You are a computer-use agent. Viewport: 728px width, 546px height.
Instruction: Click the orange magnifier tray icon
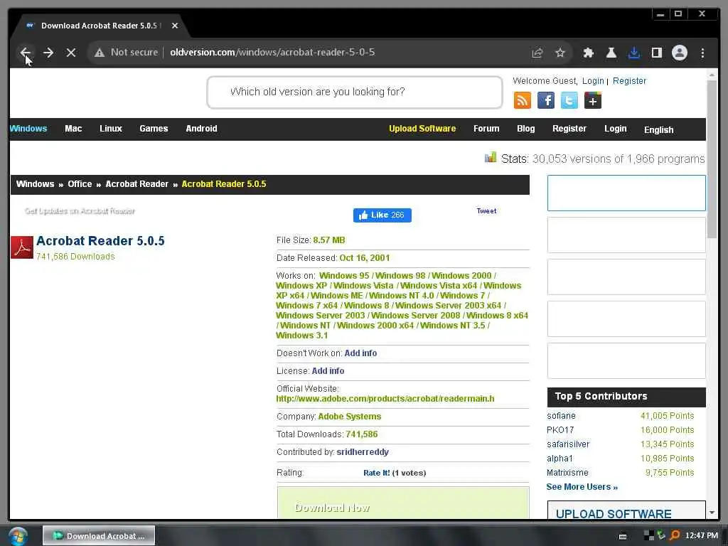[675, 536]
